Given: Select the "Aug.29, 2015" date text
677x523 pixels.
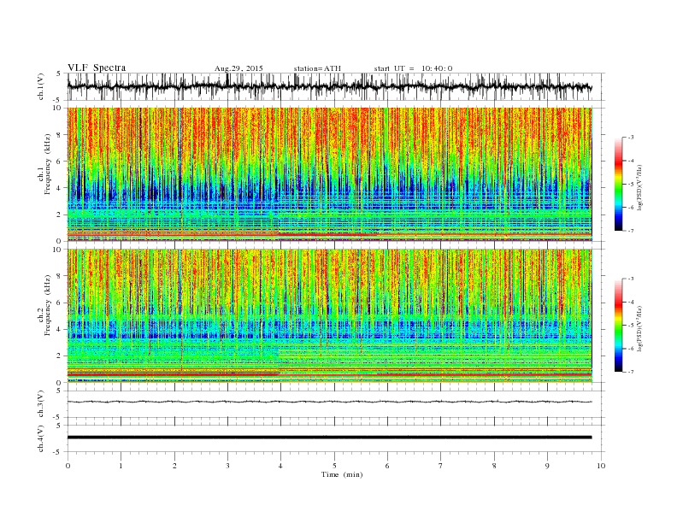Looking at the screenshot, I should coord(238,68).
